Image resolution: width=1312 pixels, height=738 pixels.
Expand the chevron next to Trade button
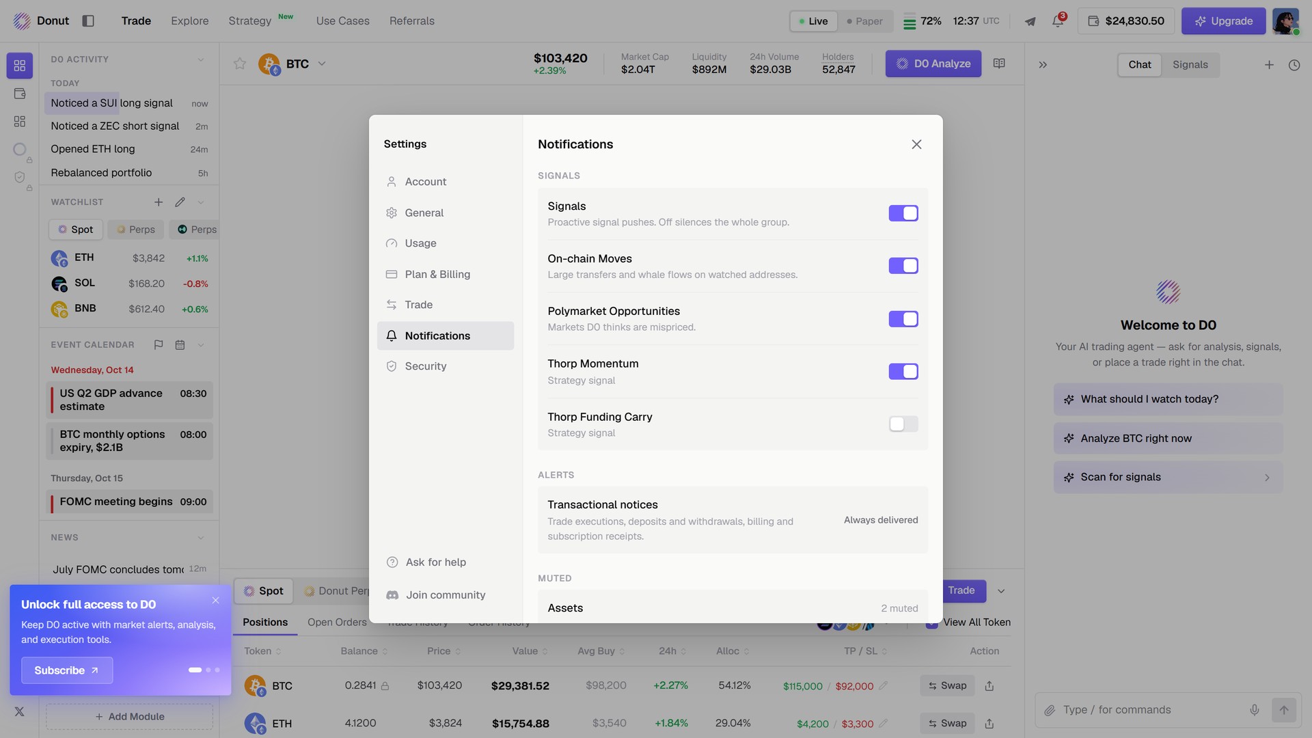pyautogui.click(x=1001, y=591)
